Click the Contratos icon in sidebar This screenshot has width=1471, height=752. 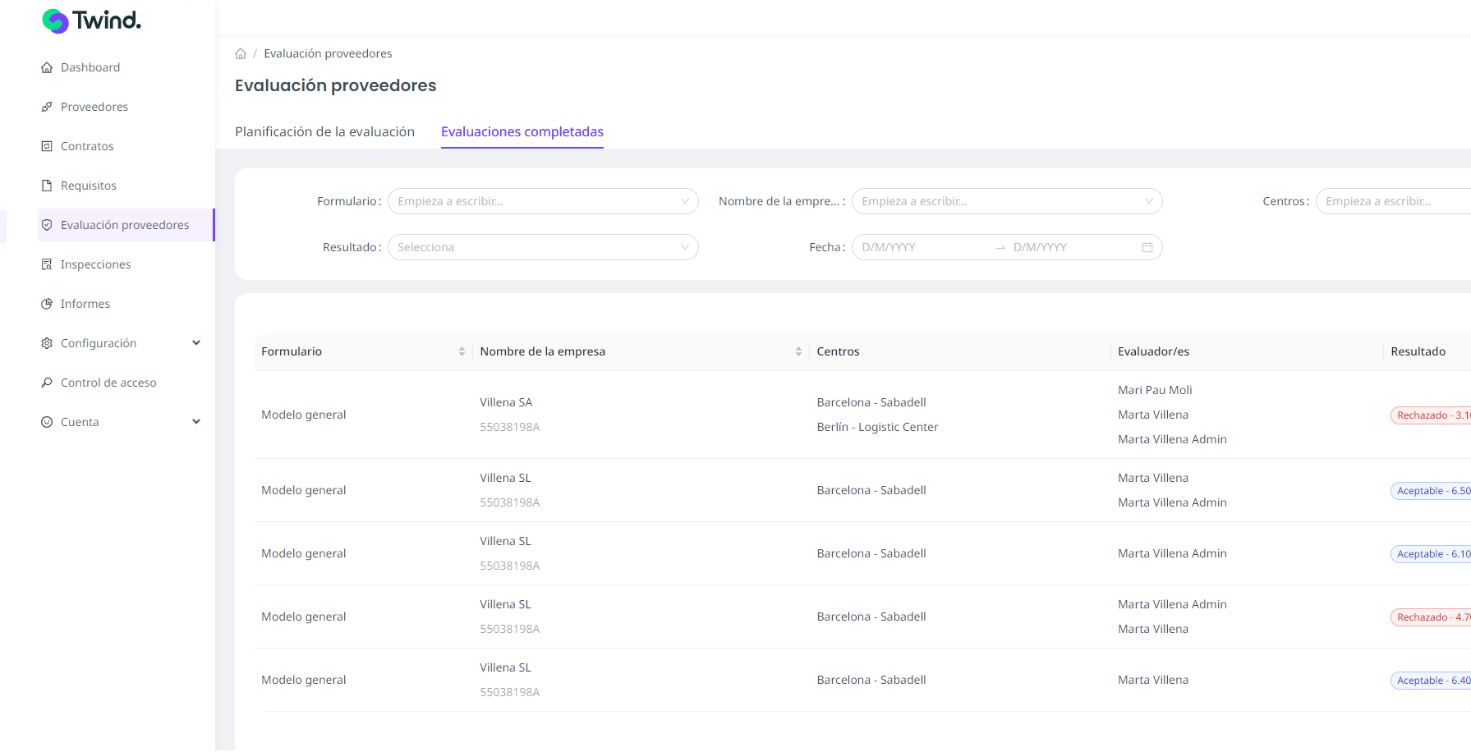[47, 146]
